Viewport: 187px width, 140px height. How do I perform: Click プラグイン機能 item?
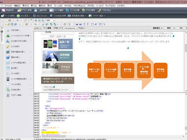(14, 95)
